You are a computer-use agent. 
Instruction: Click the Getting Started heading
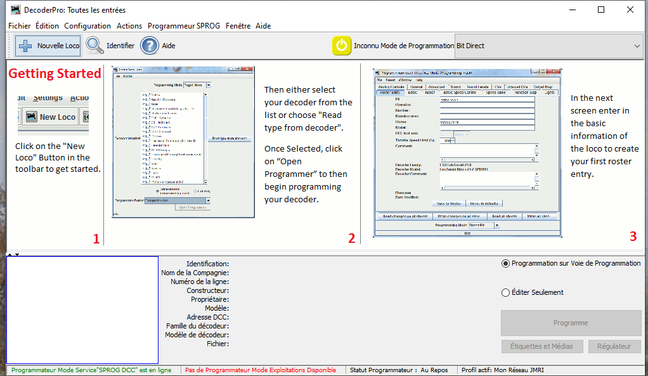55,73
